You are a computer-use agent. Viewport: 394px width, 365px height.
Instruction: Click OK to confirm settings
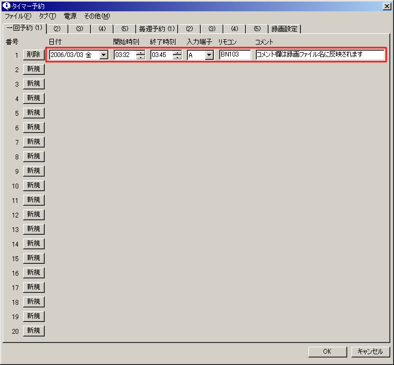[327, 352]
